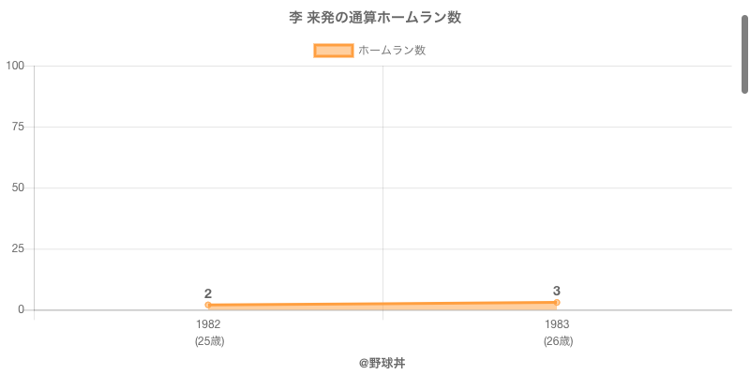Screen dimensions: 750x375
Task: Click the orange legend color swatch
Action: pyautogui.click(x=333, y=51)
